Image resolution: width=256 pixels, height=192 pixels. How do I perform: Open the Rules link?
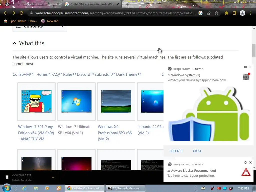pos(69,74)
